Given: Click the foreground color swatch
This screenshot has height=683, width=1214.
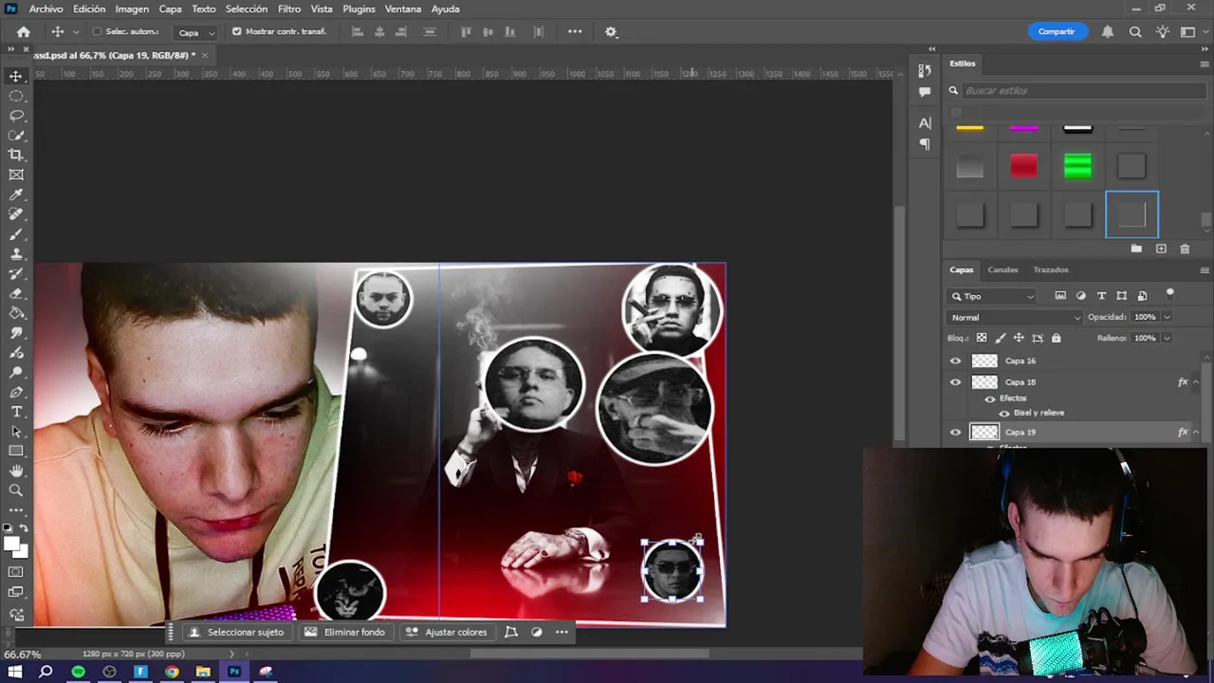Looking at the screenshot, I should (x=12, y=545).
